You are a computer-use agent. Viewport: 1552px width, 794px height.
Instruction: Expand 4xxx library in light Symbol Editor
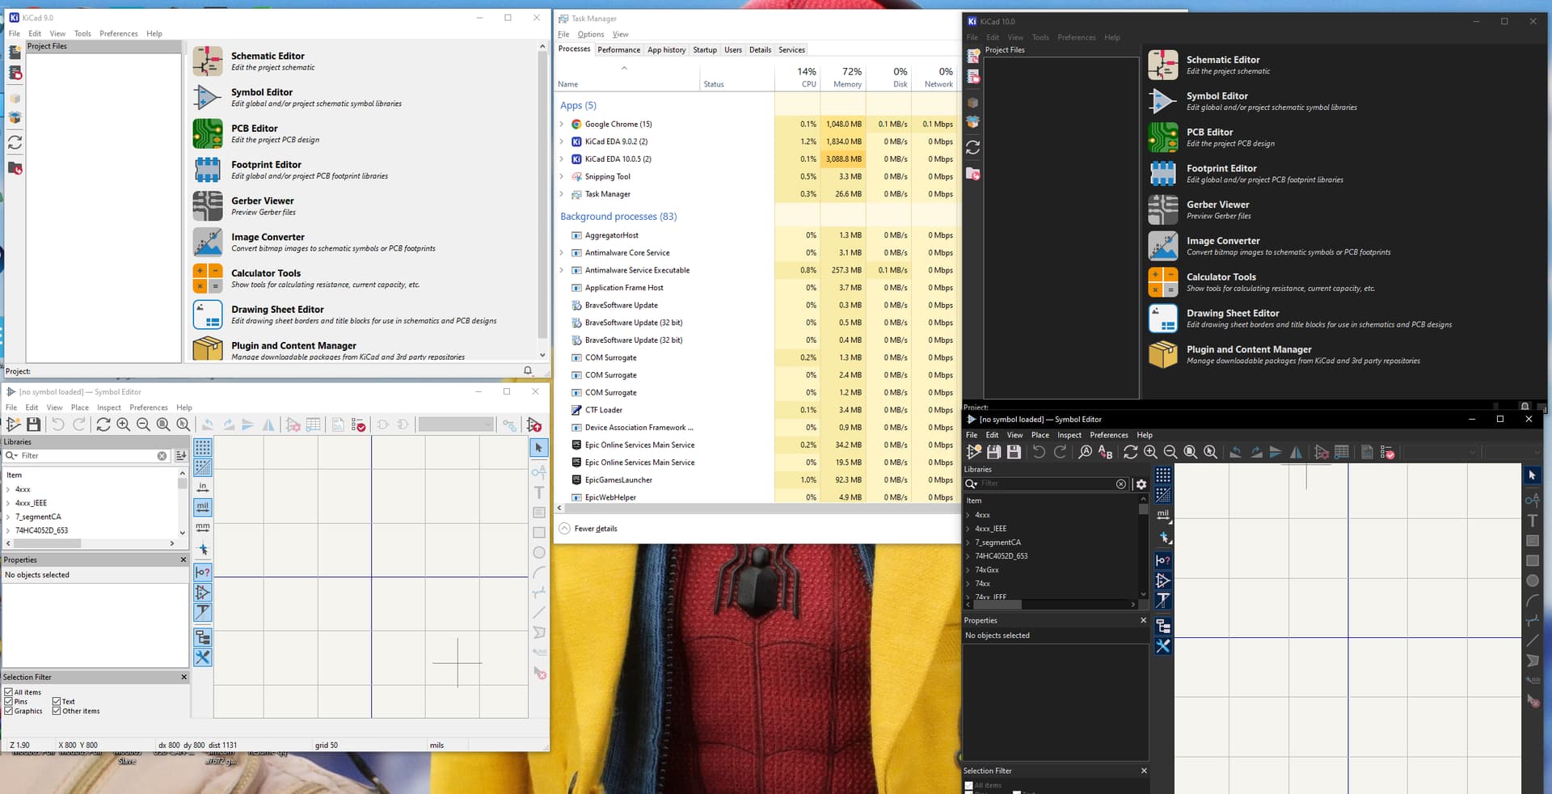8,489
